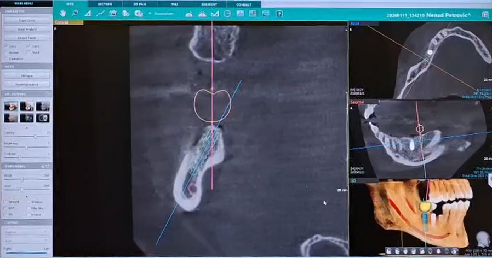This screenshot has width=492, height=258.
Task: Click the grid layout icon
Action: (x=253, y=14)
